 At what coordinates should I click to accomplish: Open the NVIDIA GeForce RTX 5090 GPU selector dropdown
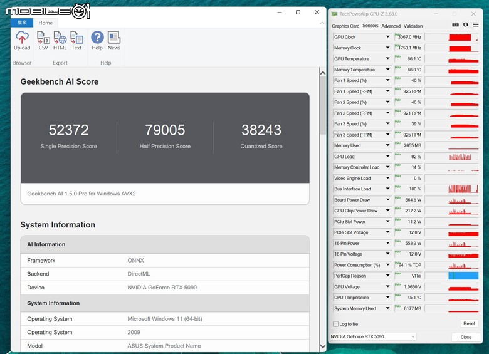(x=373, y=336)
